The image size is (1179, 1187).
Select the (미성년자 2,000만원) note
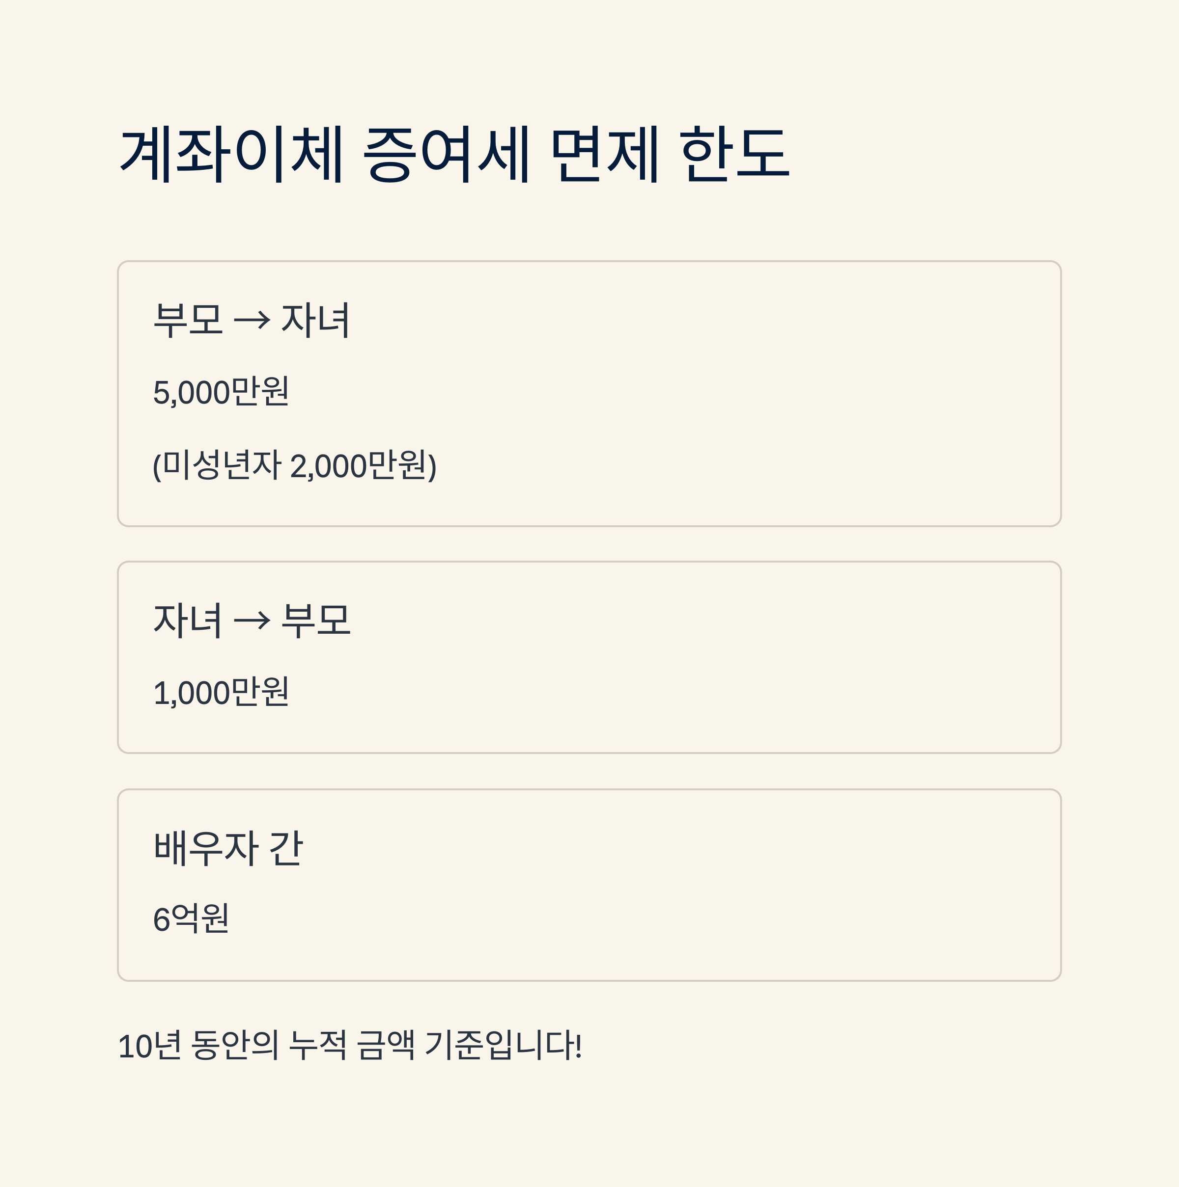294,465
